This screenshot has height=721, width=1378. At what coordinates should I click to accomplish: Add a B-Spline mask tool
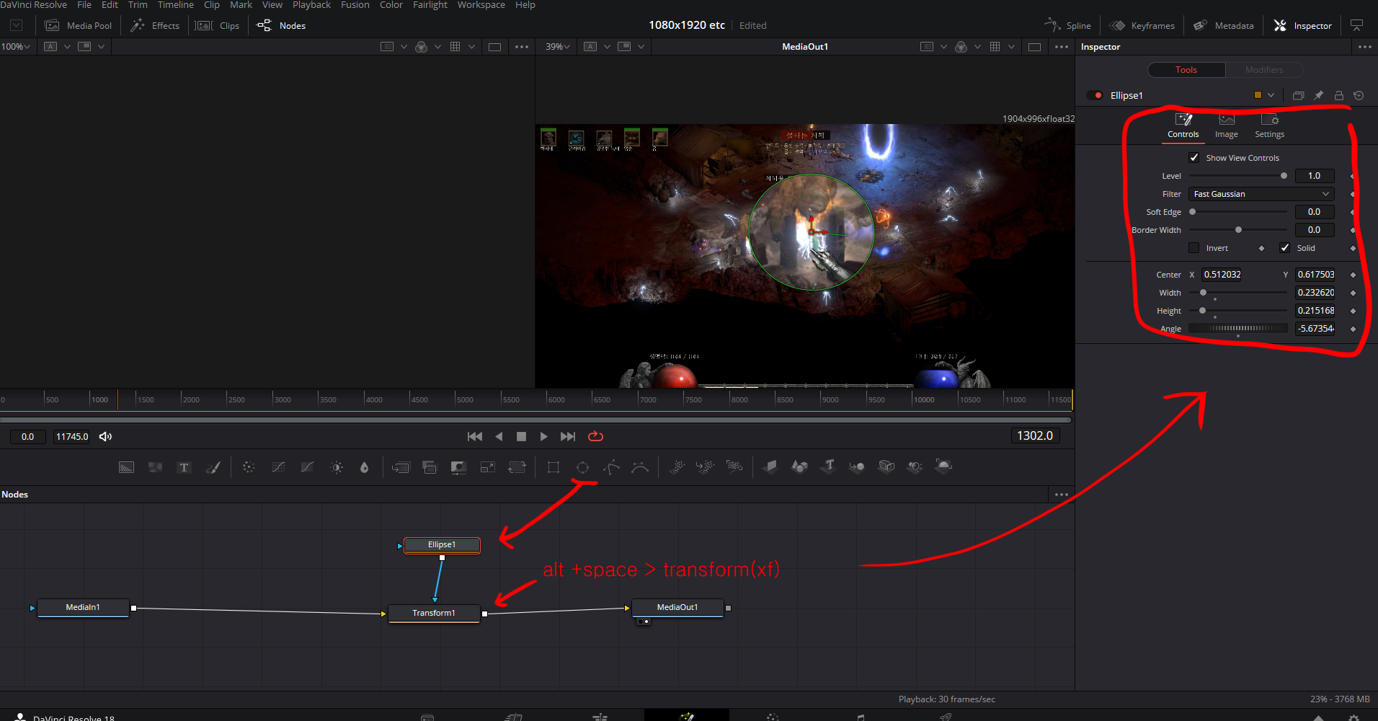(640, 467)
